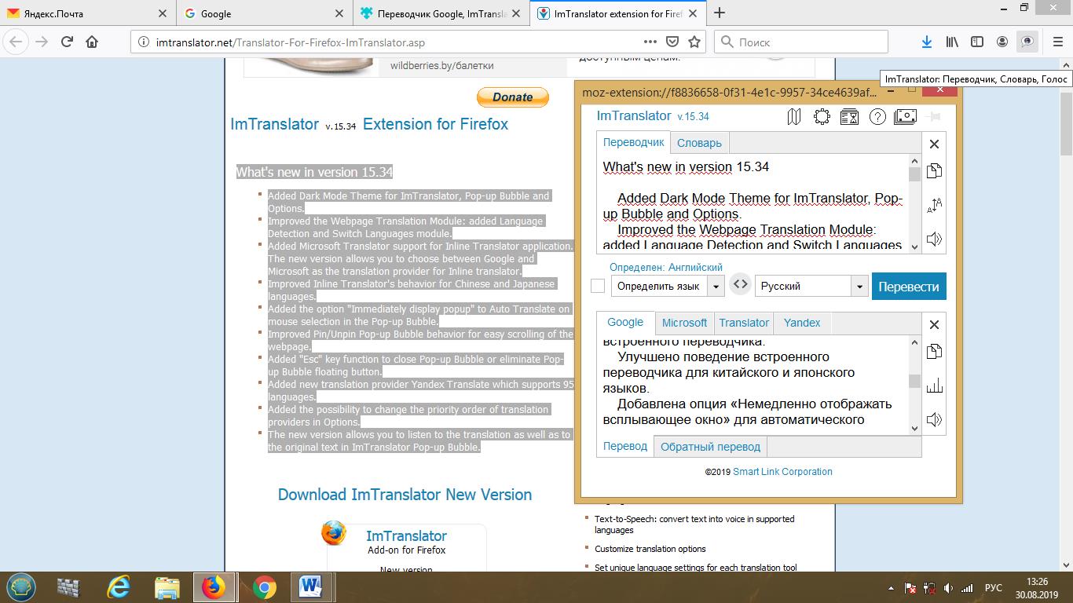Click ImTranslator toolbar extension icon
The height and width of the screenshot is (603, 1073).
(x=1027, y=42)
